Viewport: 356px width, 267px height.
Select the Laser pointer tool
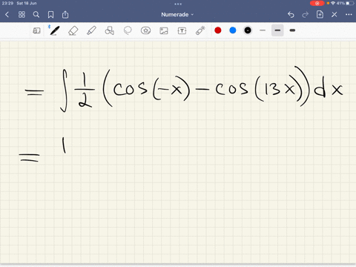coord(200,30)
